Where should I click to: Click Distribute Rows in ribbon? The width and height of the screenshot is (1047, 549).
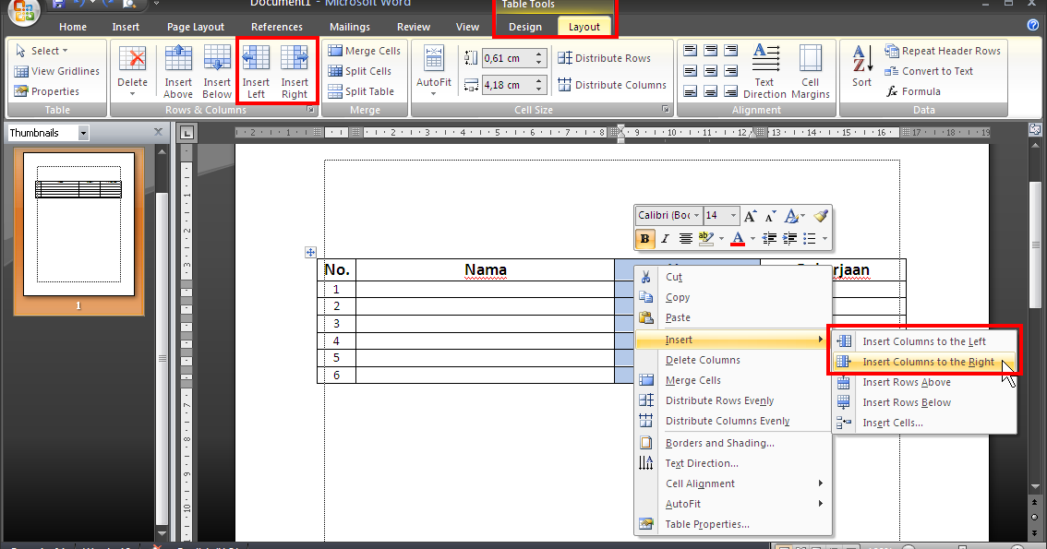point(605,58)
